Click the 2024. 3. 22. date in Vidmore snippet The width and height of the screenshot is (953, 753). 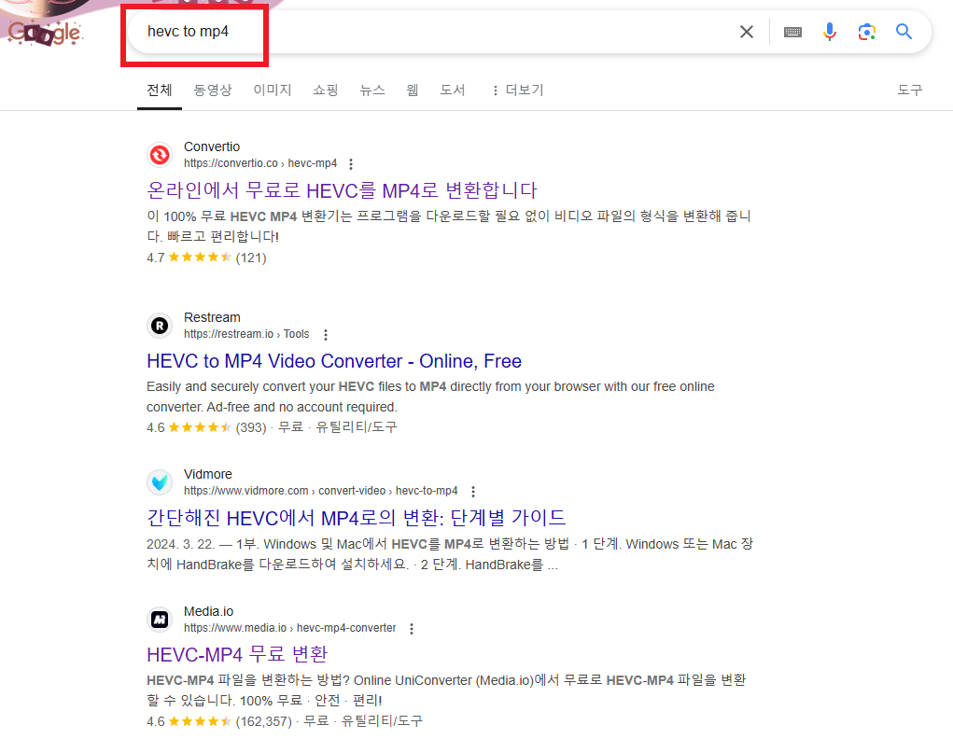[180, 545]
